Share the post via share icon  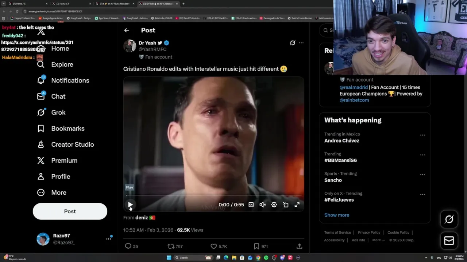tap(299, 246)
